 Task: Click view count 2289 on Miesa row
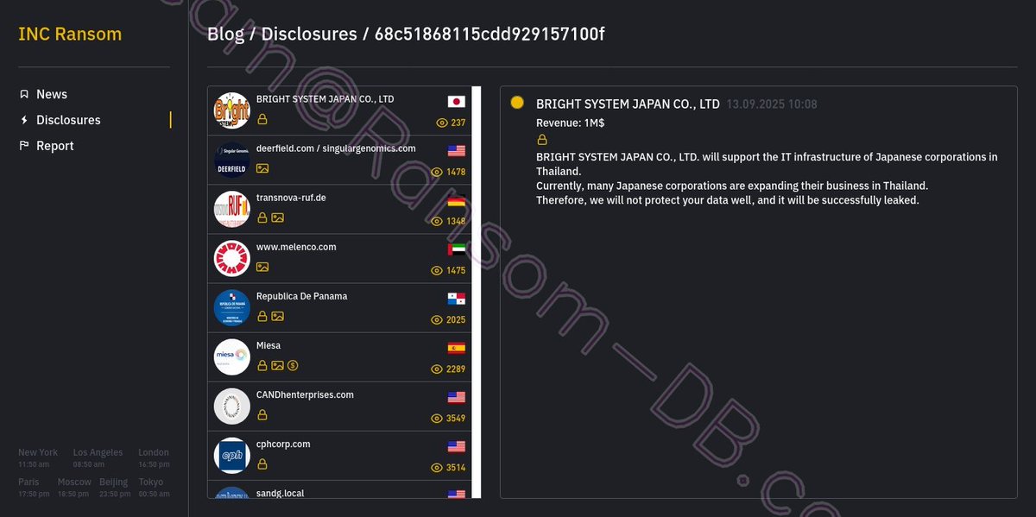pyautogui.click(x=456, y=369)
